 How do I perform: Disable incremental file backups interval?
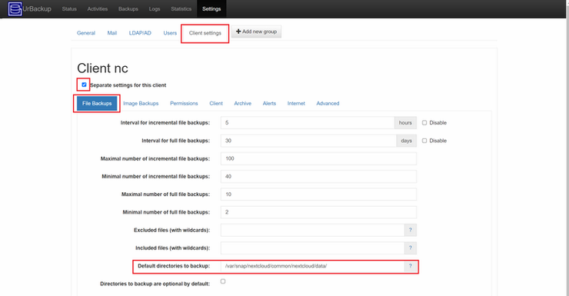coord(424,122)
